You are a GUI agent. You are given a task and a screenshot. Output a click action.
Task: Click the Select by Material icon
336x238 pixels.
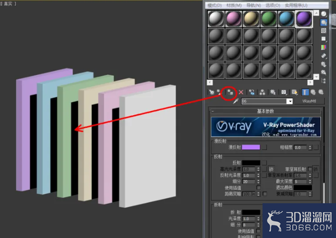tap(324, 72)
